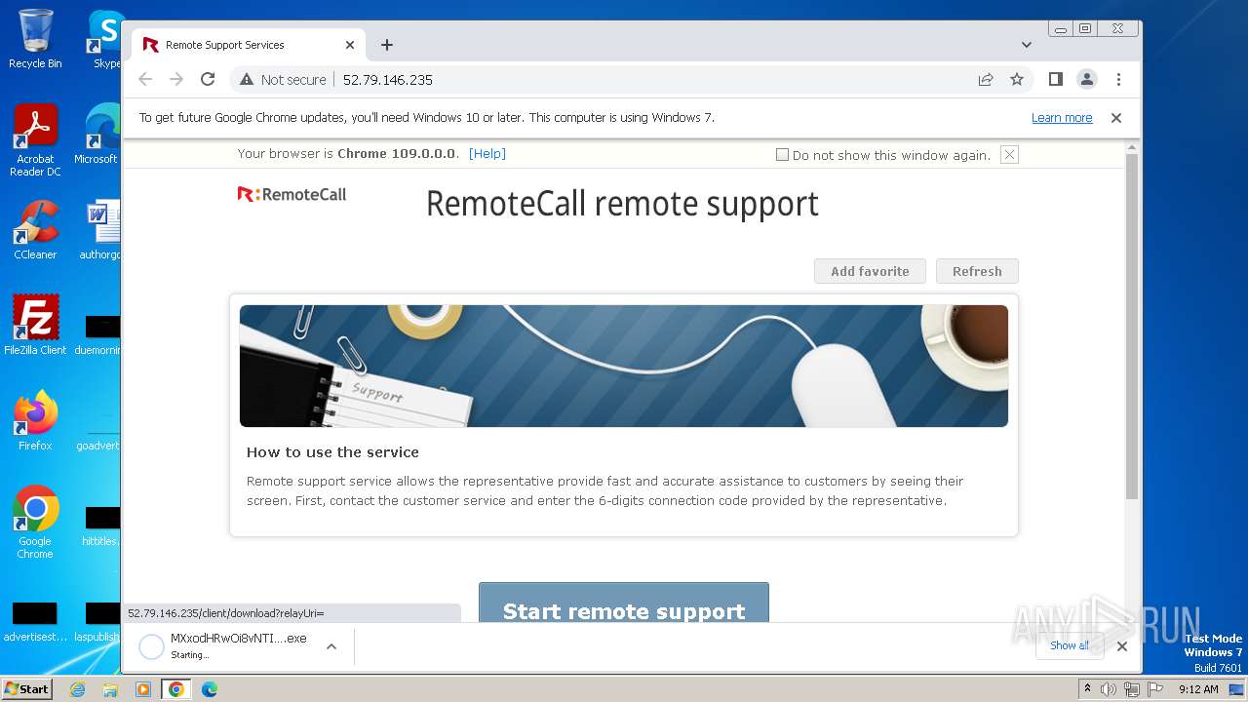
Task: Click the Start remote support button
Action: pyautogui.click(x=624, y=604)
